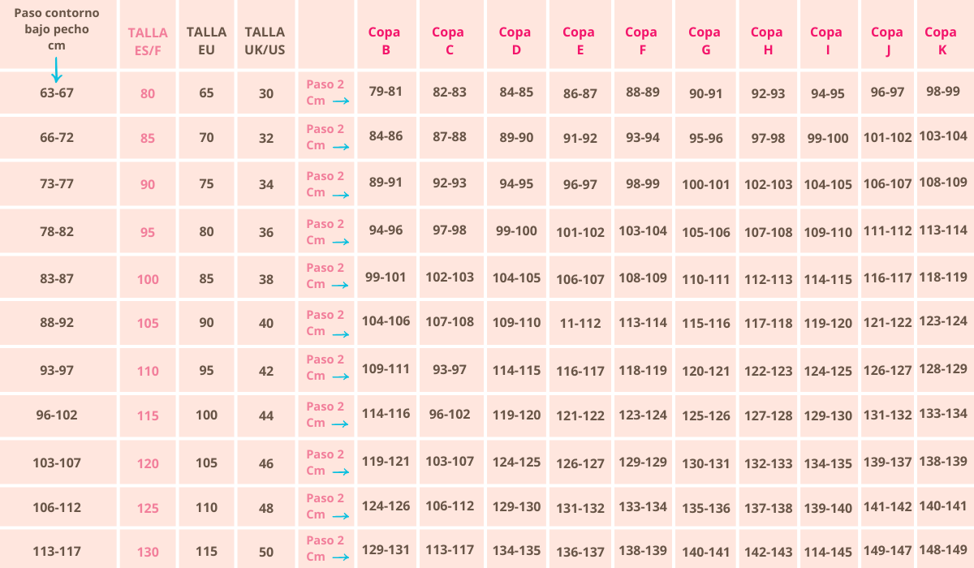Click the Paso 2 arrow in the talla 125 row
Screen dimensions: 974x568
tap(340, 516)
